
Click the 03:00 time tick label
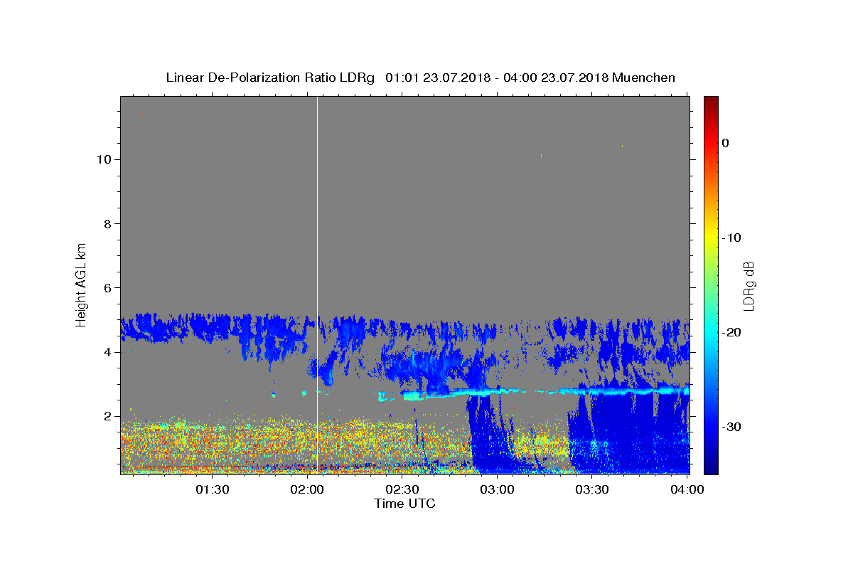click(498, 489)
